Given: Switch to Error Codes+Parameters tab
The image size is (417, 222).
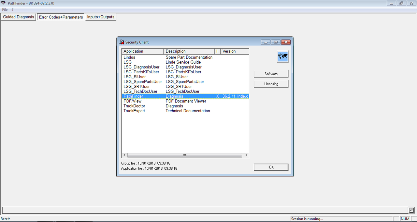Looking at the screenshot, I should point(61,17).
